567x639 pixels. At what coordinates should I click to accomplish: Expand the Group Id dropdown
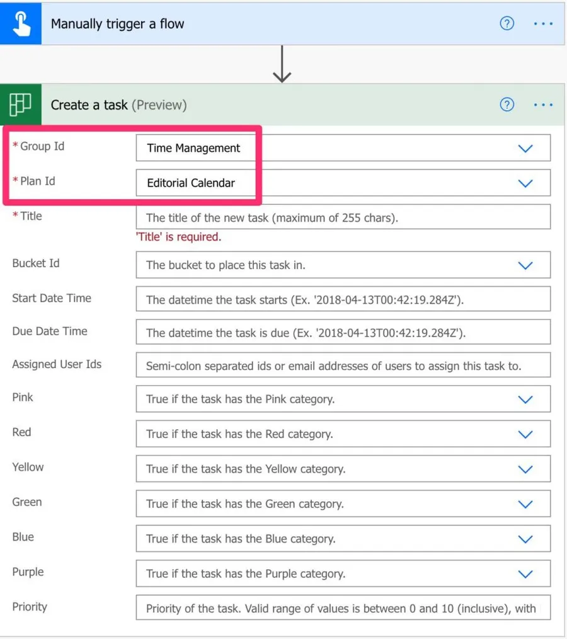(x=525, y=148)
